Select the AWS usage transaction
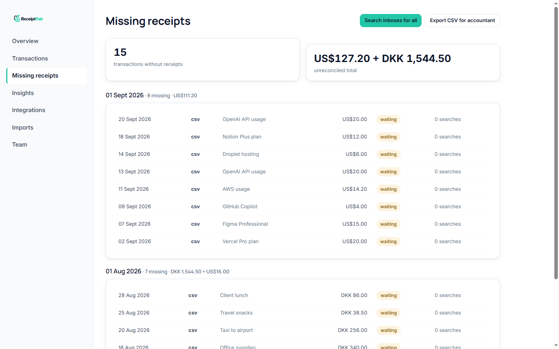Screen dimensions: 559x349 pyautogui.click(x=303, y=189)
